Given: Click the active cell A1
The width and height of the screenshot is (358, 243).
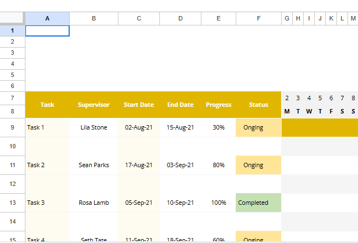Looking at the screenshot, I should [x=47, y=31].
